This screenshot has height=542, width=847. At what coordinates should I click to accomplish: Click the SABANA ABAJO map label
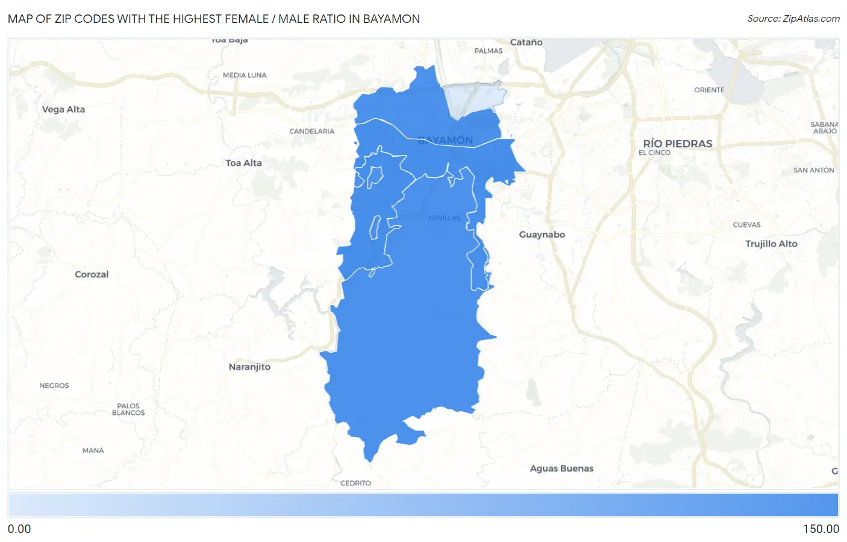(x=824, y=127)
